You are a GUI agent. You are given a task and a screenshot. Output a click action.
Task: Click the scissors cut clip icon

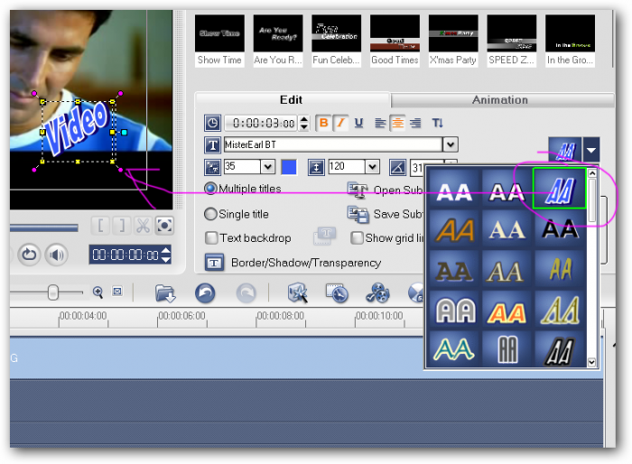(x=143, y=226)
